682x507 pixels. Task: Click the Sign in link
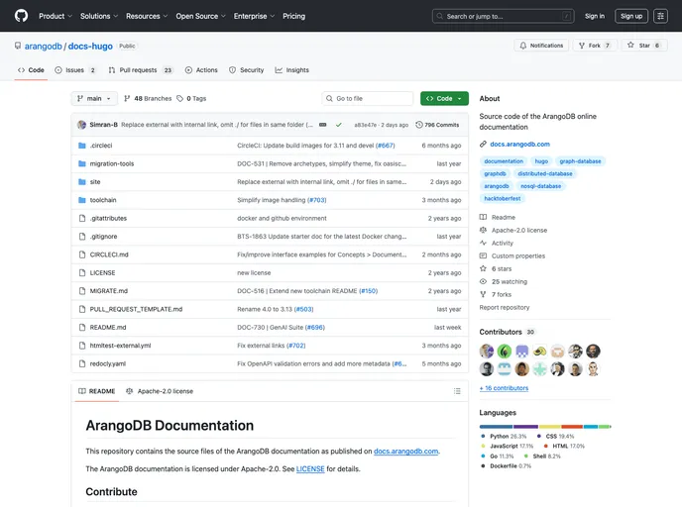[x=595, y=16]
